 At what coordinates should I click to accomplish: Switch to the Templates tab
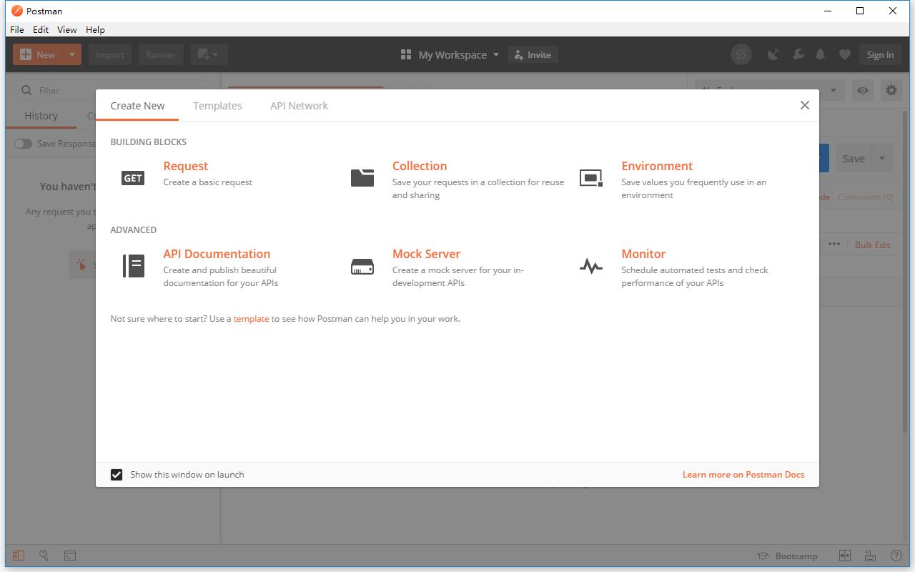coord(217,105)
